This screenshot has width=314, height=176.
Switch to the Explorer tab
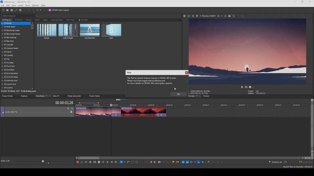tap(24, 96)
